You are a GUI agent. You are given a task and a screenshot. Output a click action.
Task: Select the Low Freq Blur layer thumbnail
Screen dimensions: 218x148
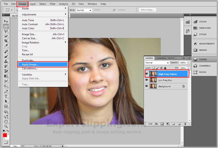coord(153,80)
